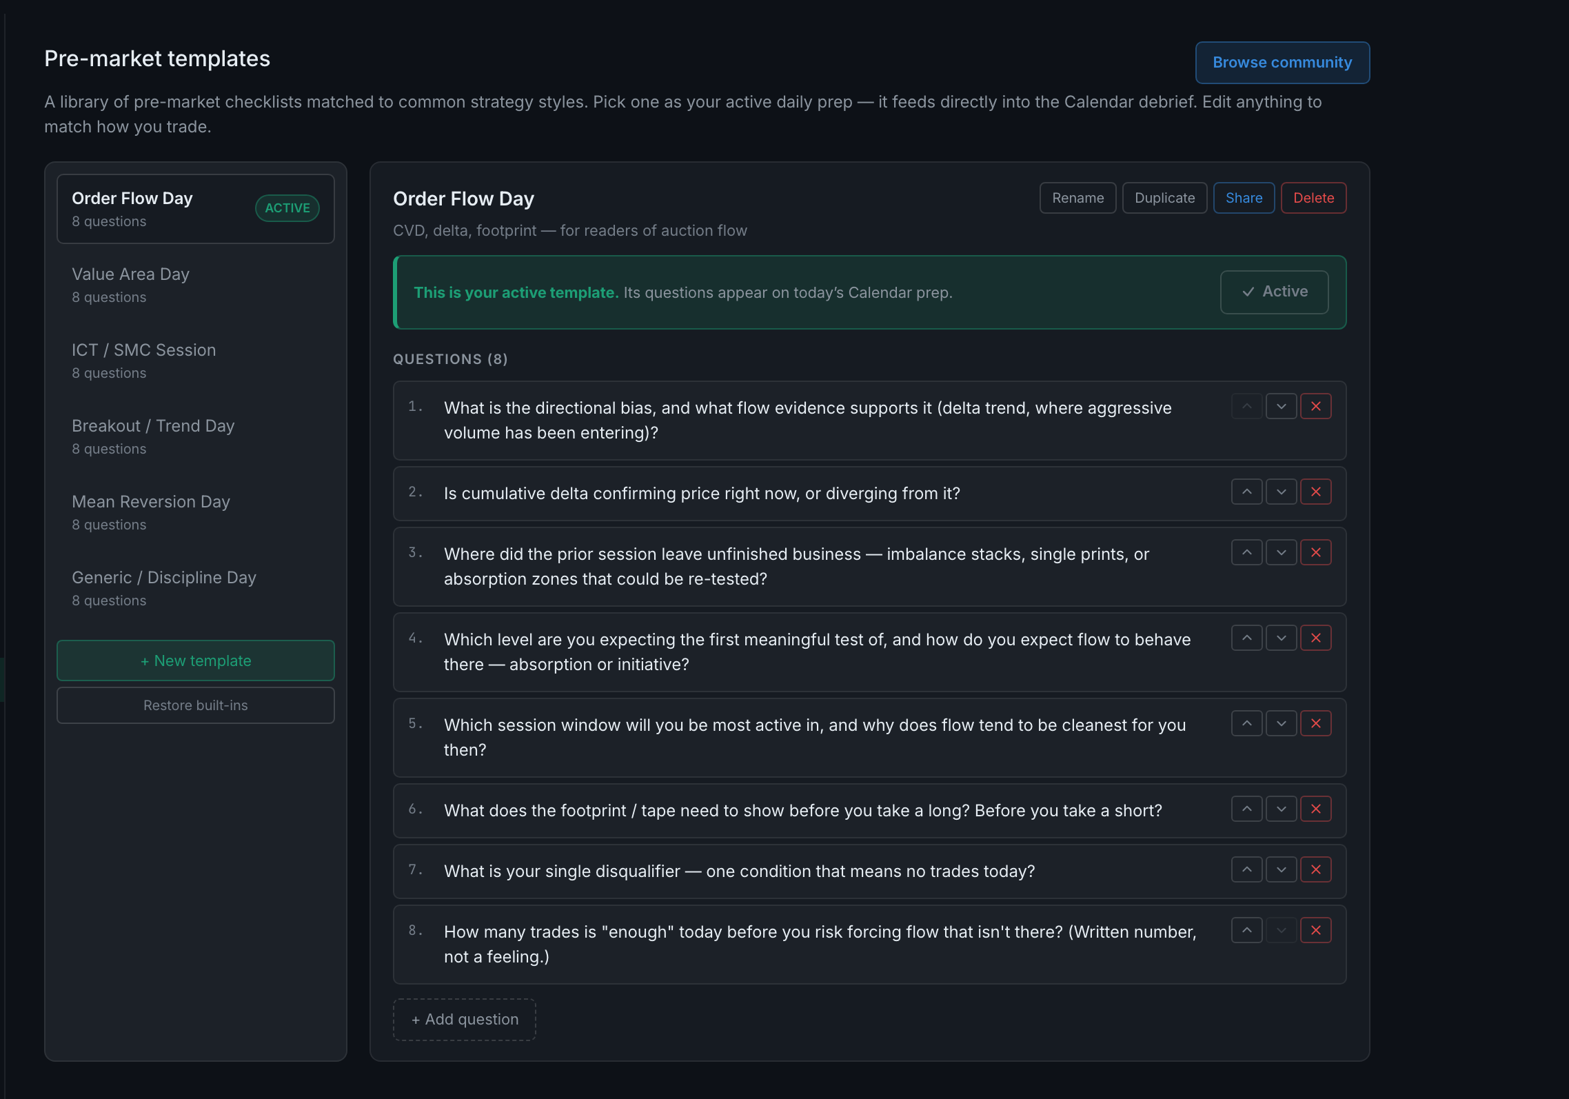This screenshot has height=1099, width=1569.
Task: Duplicate this template
Action: 1164,198
